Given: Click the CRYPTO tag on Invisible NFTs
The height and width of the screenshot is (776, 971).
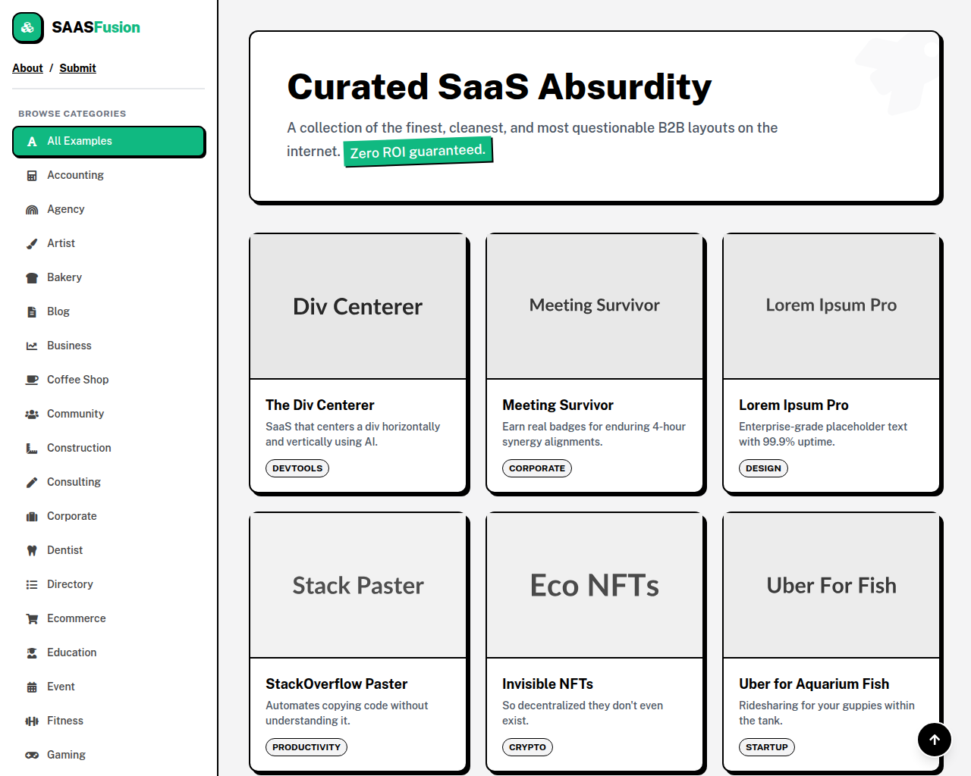Looking at the screenshot, I should 527,746.
